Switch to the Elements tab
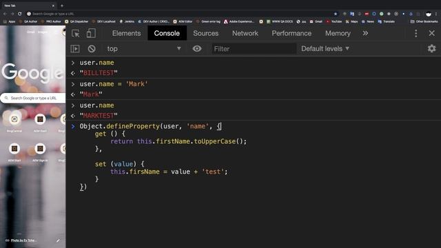The image size is (441, 248). [x=126, y=33]
